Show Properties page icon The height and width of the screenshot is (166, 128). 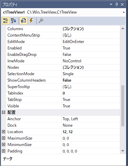tap(23, 21)
